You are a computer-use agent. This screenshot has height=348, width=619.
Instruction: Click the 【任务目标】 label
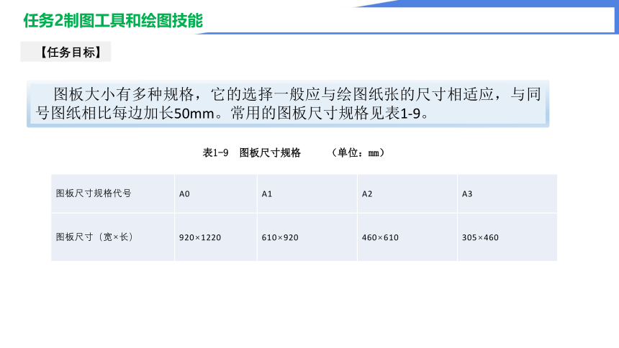[x=71, y=52]
